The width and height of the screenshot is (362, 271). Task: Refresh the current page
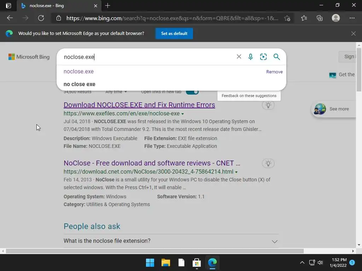[x=41, y=18]
